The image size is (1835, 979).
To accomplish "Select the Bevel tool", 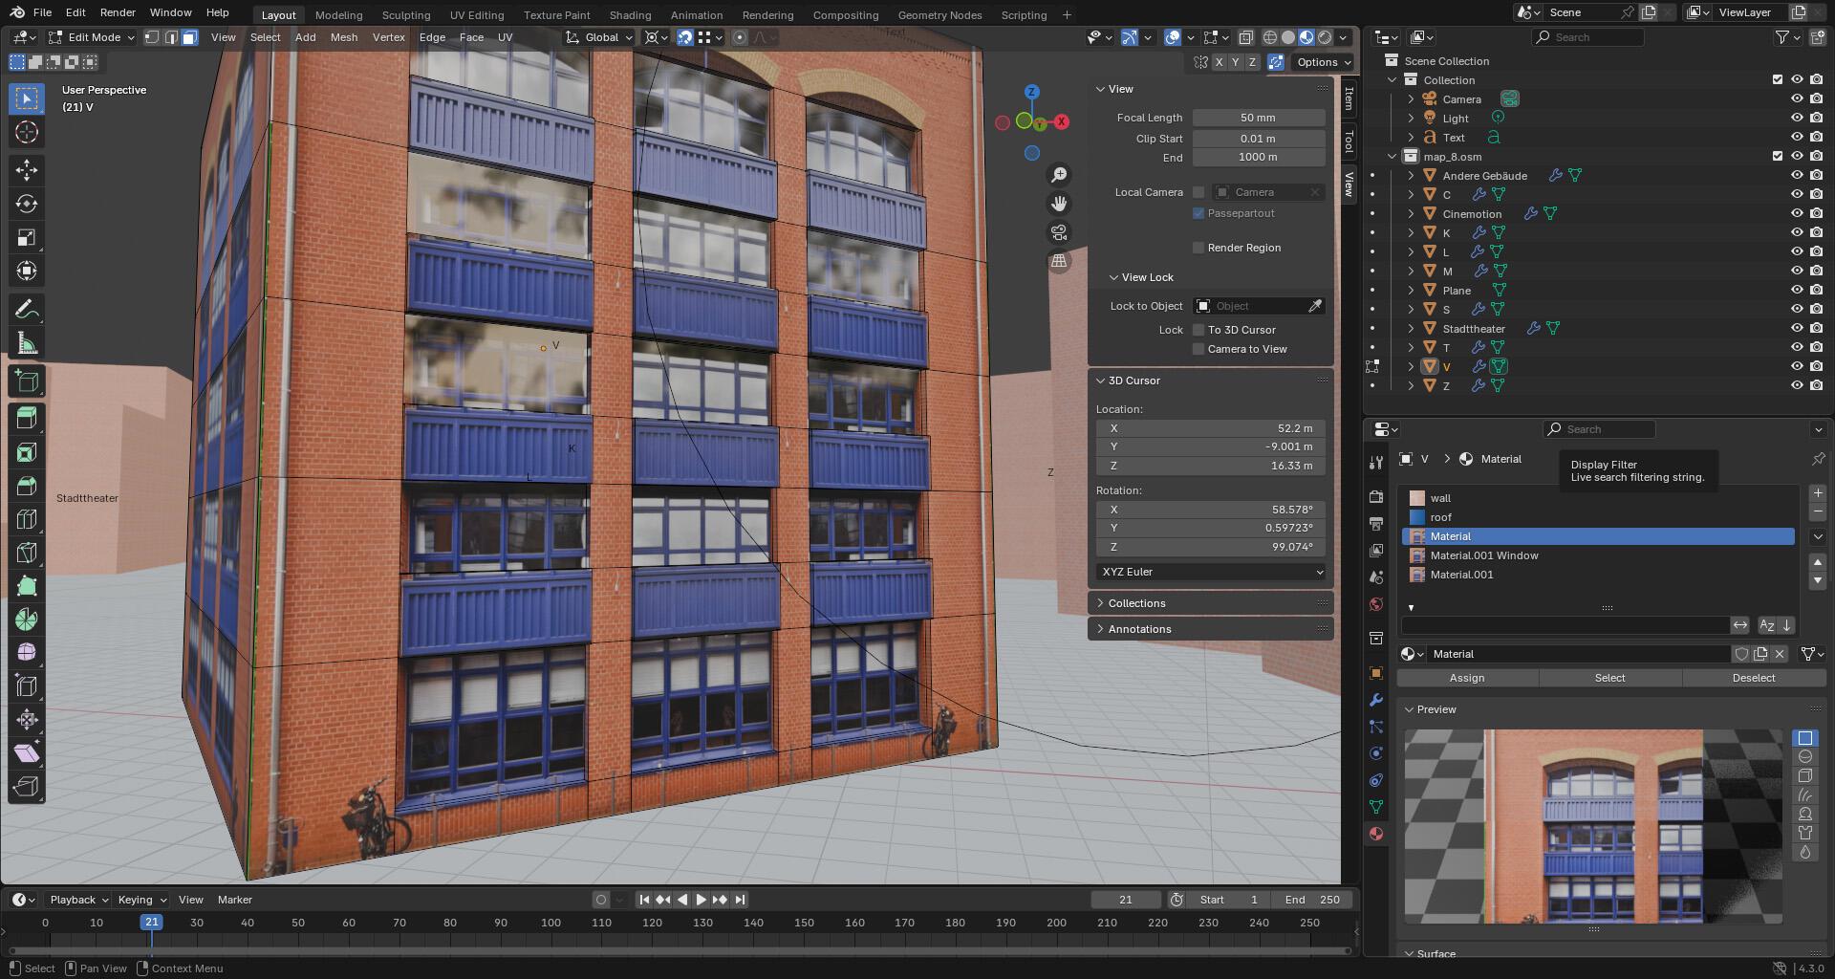I will [27, 486].
